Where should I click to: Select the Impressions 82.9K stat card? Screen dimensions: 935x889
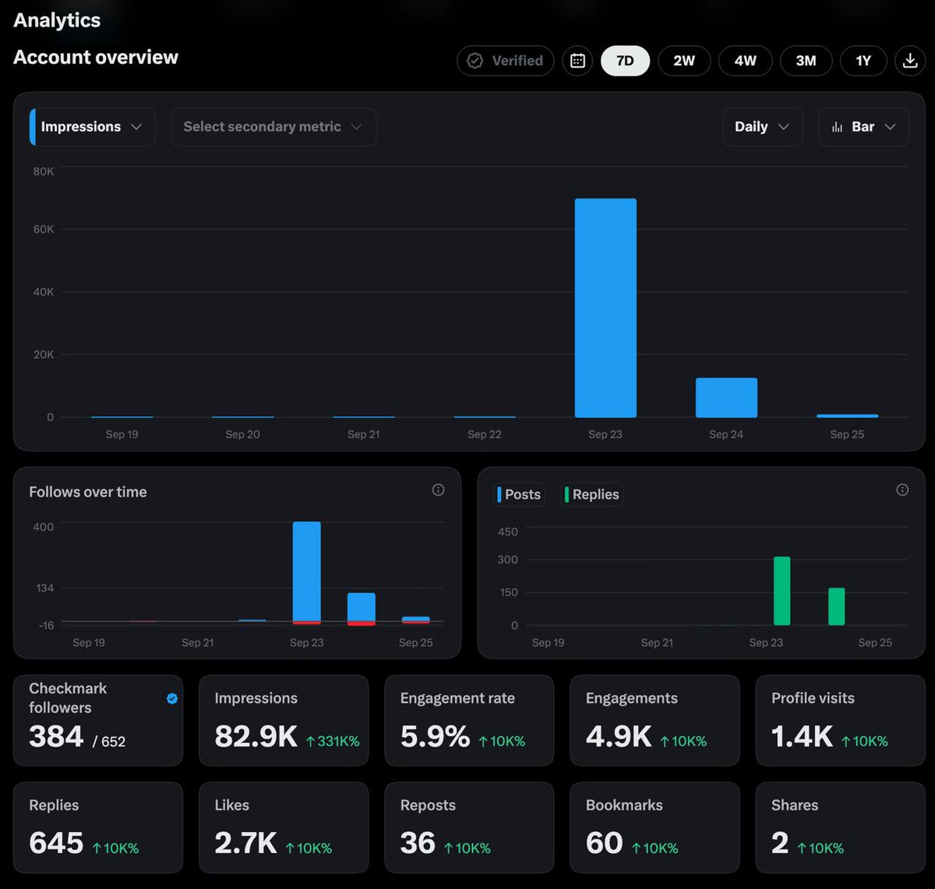pyautogui.click(x=284, y=721)
